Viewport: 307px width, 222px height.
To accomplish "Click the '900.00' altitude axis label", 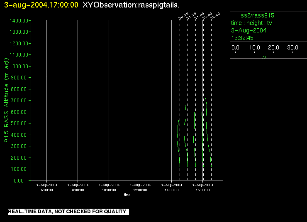I will point(19,78).
